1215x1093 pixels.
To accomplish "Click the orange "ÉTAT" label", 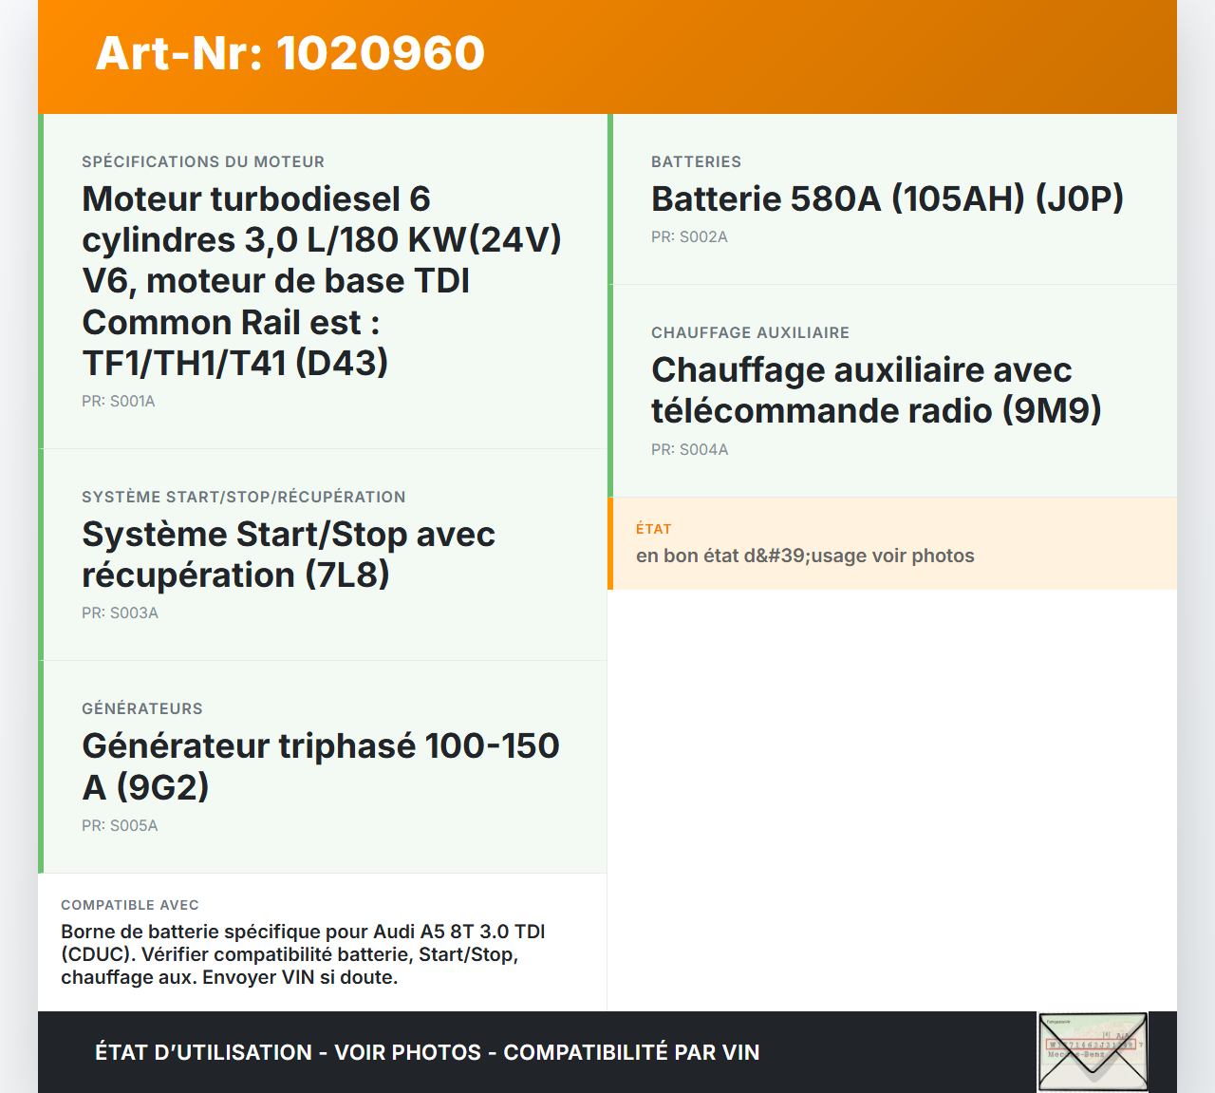I will coord(654,529).
